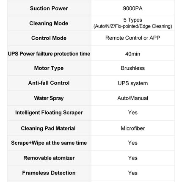182x182 pixels.
Task: Select Yes next to Frameless Detection
Action: [132, 173]
